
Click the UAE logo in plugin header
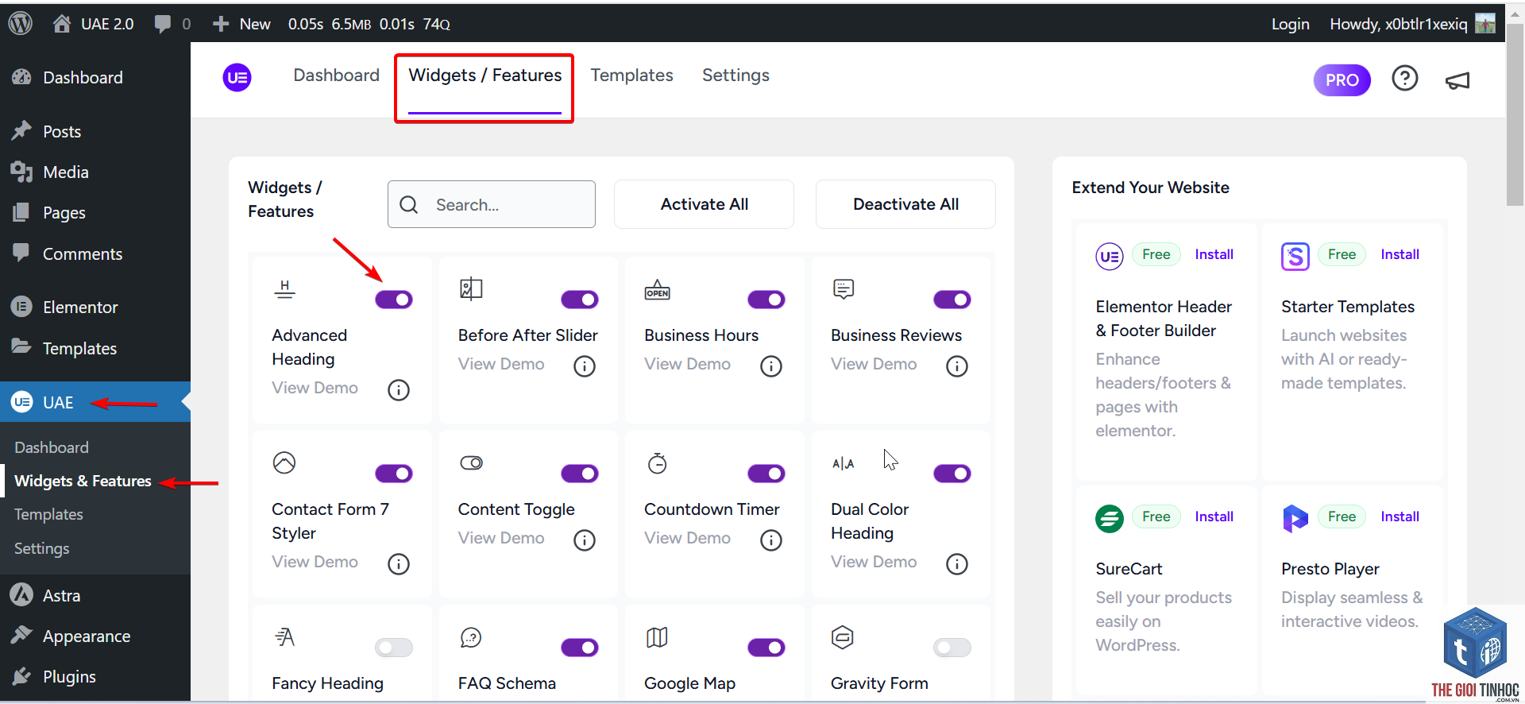point(237,77)
